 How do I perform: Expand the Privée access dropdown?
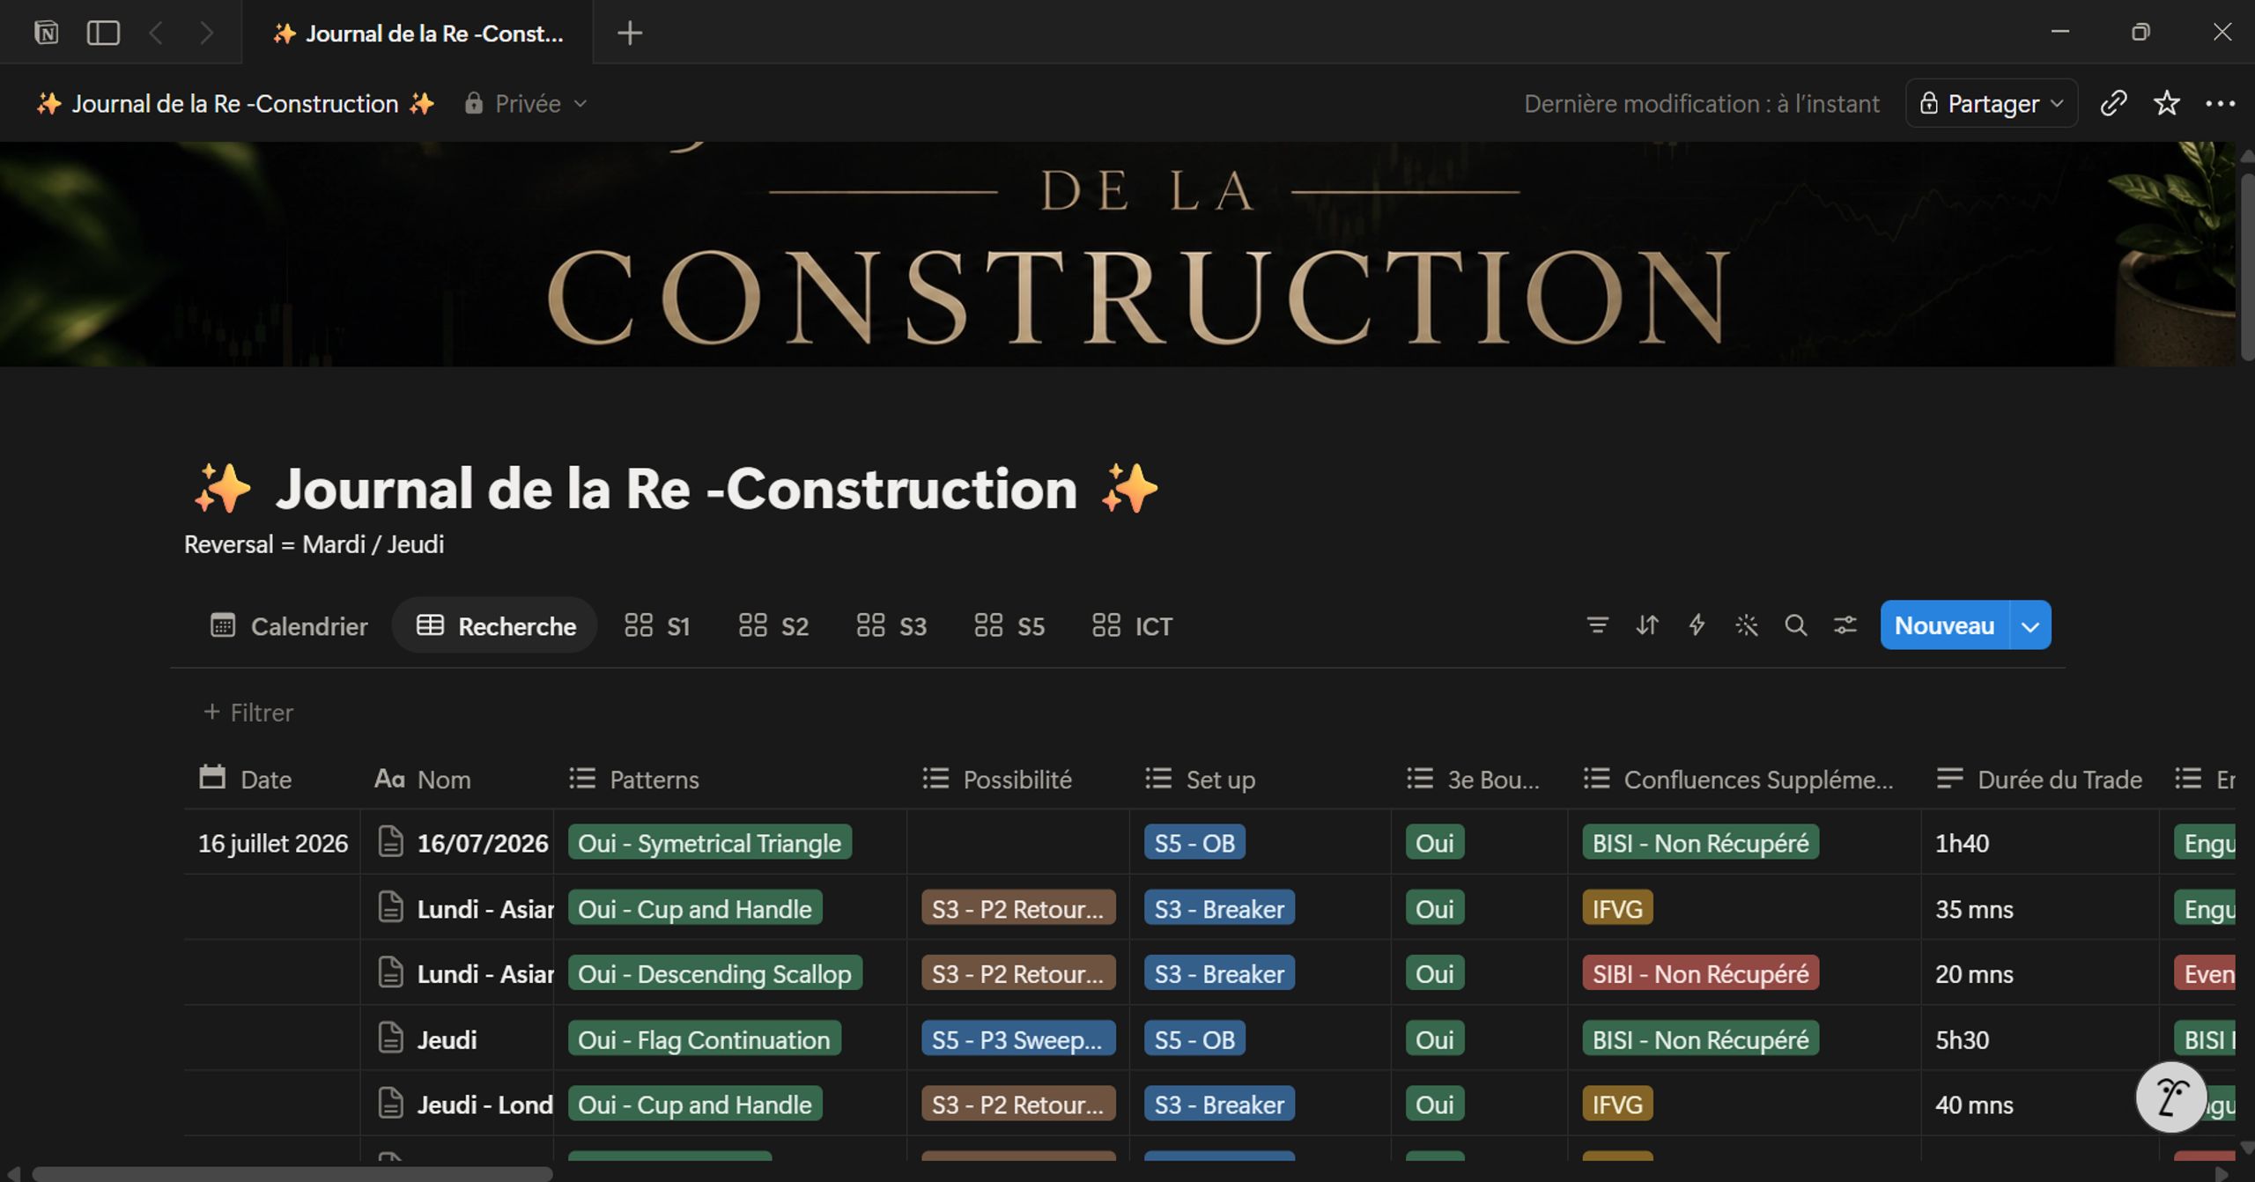526,104
